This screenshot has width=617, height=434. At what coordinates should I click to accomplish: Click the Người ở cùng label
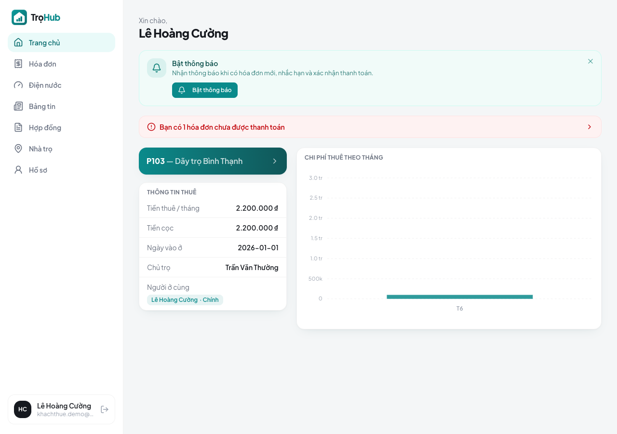click(x=168, y=287)
